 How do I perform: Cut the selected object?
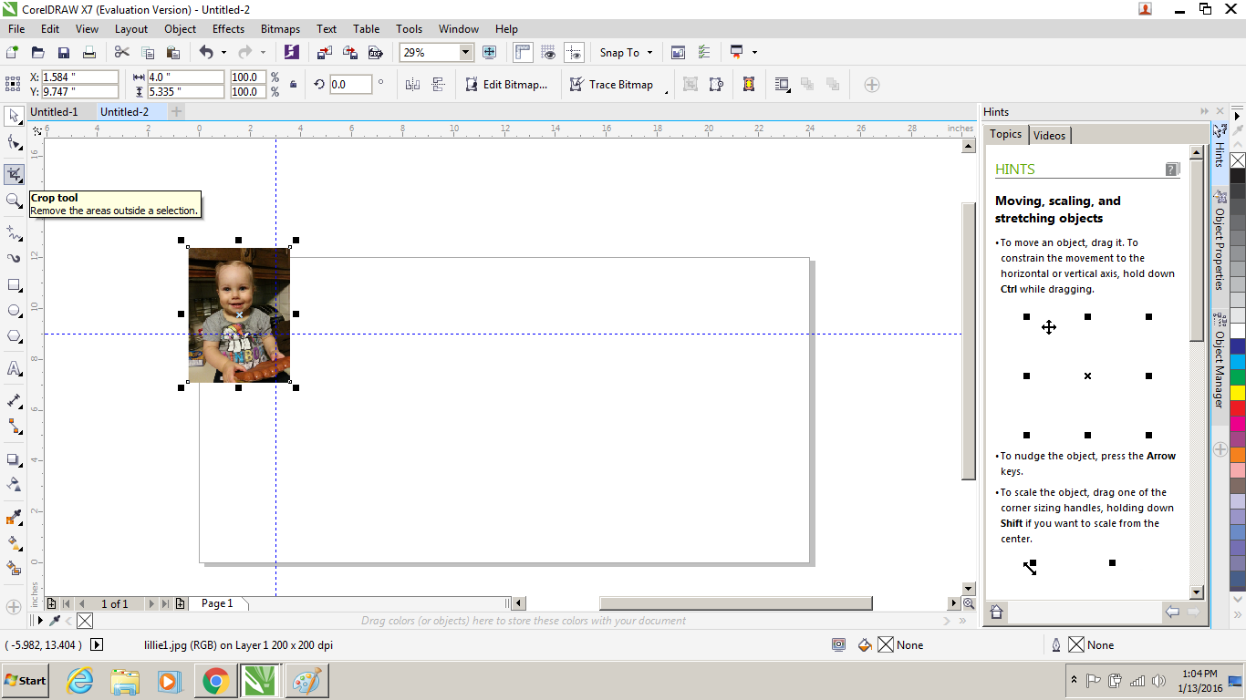(x=122, y=53)
